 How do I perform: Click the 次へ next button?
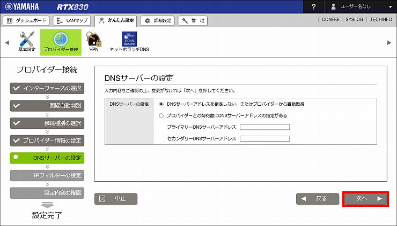[365, 199]
